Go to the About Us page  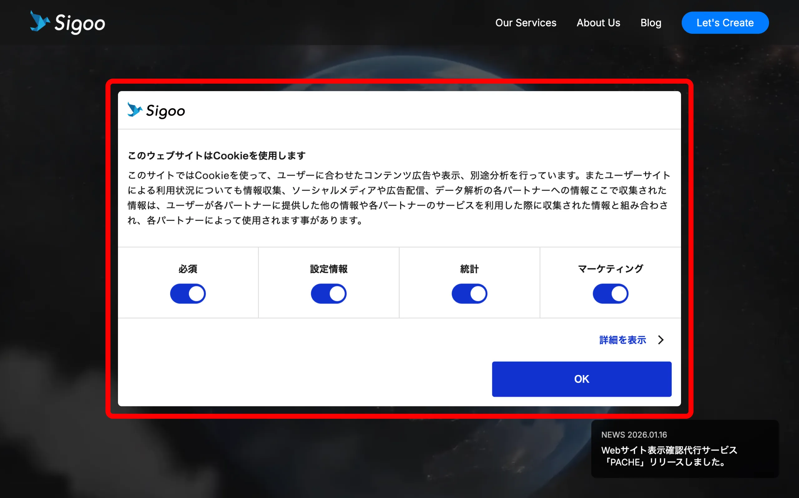tap(598, 23)
